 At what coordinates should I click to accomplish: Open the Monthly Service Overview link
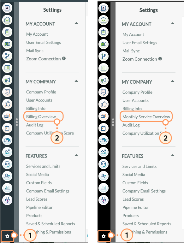(146, 117)
